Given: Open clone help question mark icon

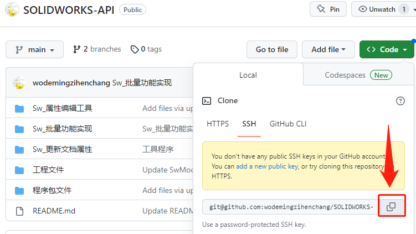Looking at the screenshot, I should (400, 101).
